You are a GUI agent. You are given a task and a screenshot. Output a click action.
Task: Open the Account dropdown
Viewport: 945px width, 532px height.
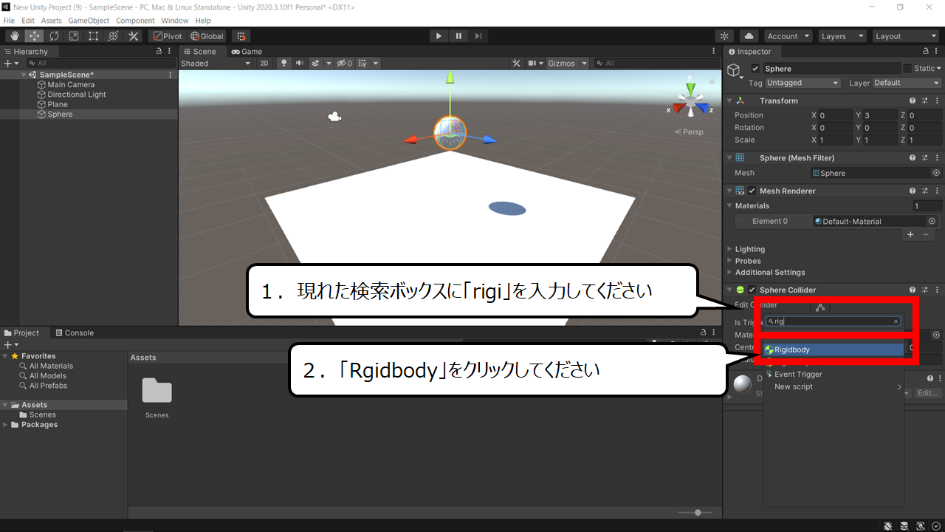[x=788, y=36]
